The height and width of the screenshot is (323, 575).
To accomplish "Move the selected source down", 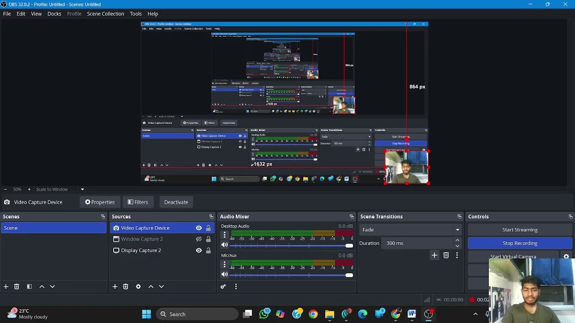I will (x=161, y=287).
